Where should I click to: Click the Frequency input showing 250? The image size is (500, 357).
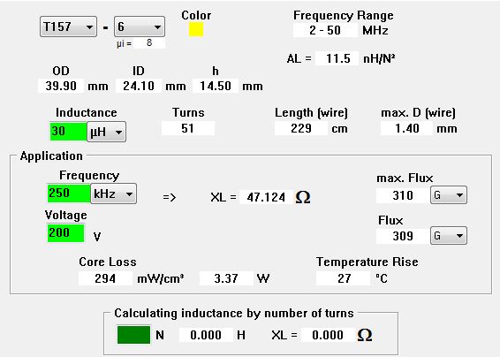pyautogui.click(x=69, y=193)
